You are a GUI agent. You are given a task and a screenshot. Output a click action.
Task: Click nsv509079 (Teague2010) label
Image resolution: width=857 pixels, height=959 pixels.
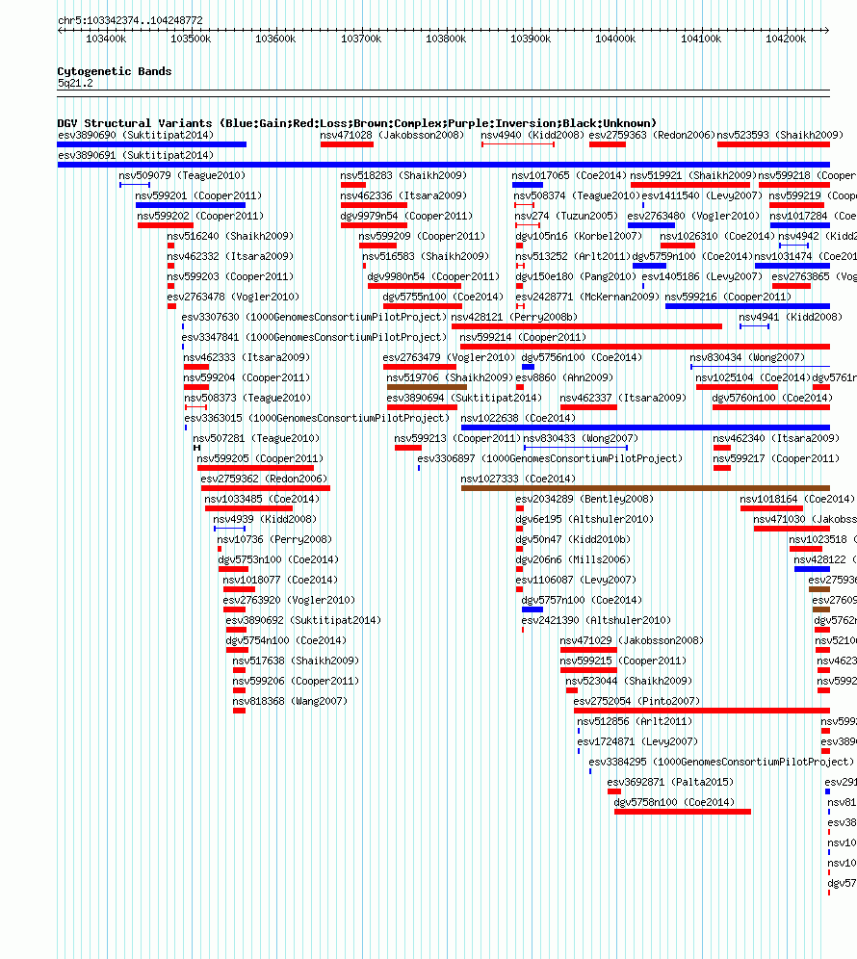point(182,175)
